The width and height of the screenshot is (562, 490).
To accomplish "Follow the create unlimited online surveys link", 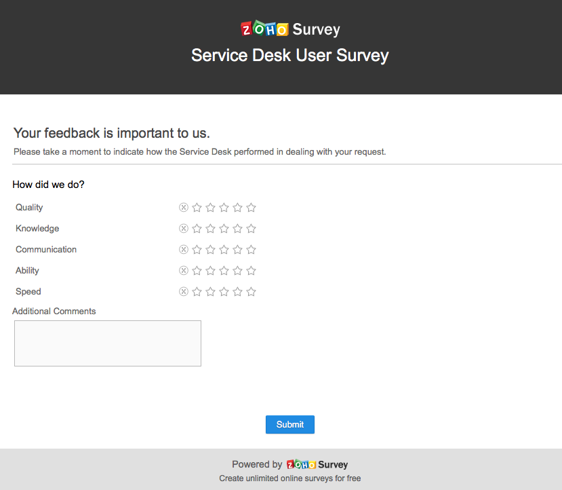I will (x=289, y=478).
